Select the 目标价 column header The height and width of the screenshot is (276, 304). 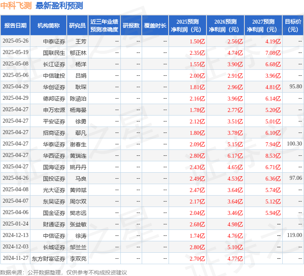point(293,26)
